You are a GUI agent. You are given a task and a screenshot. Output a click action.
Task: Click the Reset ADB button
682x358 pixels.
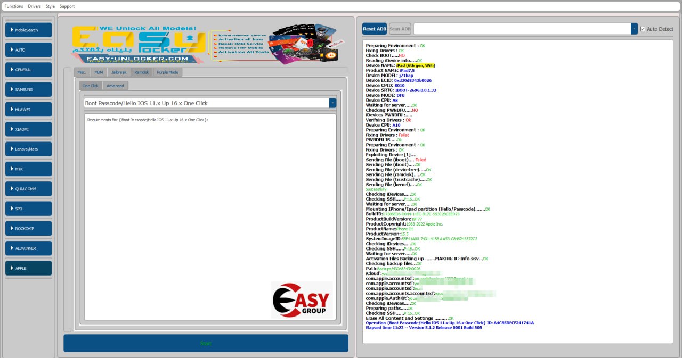click(375, 29)
